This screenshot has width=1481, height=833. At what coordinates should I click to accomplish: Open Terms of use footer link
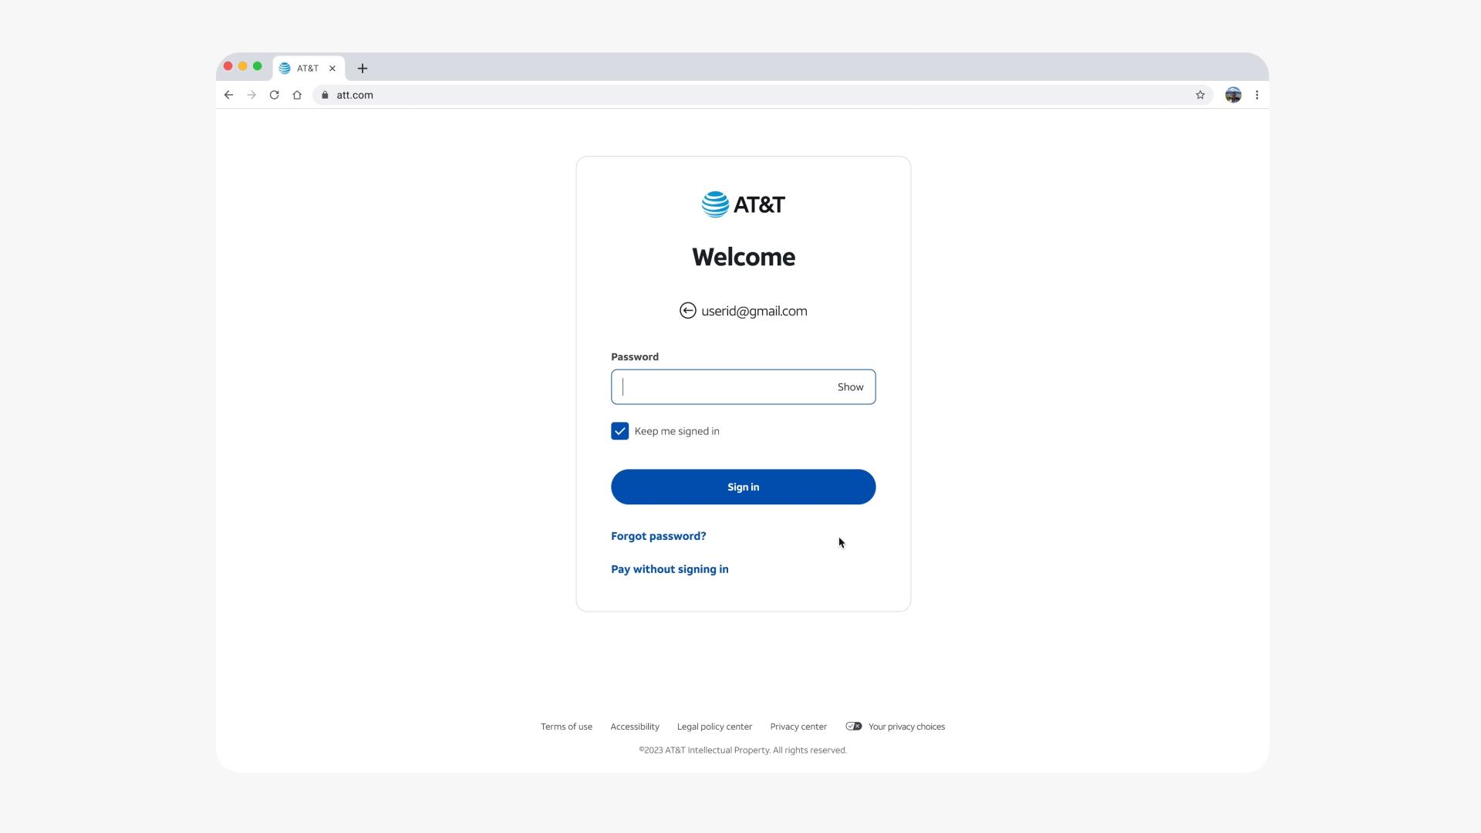coord(566,727)
